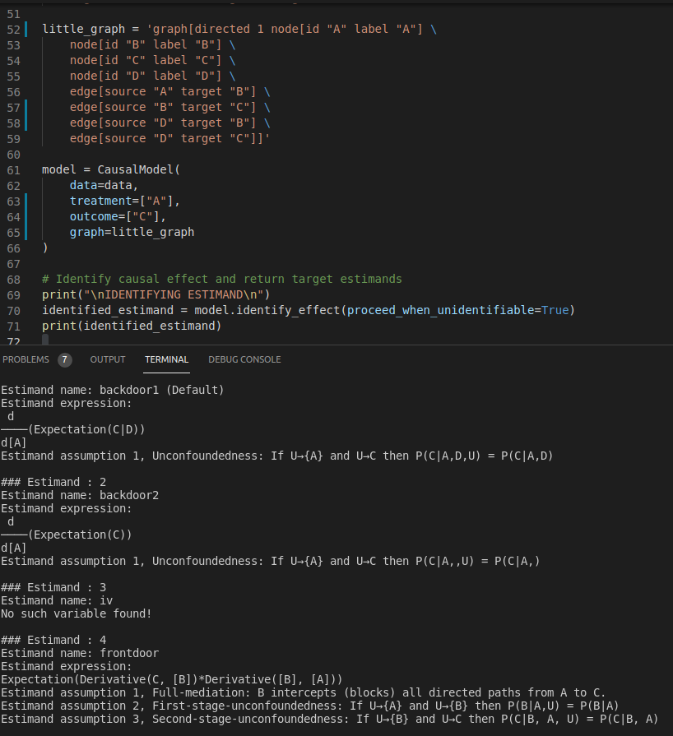Click line number 61 in the gutter
Screen dimensions: 673x736
pos(14,170)
